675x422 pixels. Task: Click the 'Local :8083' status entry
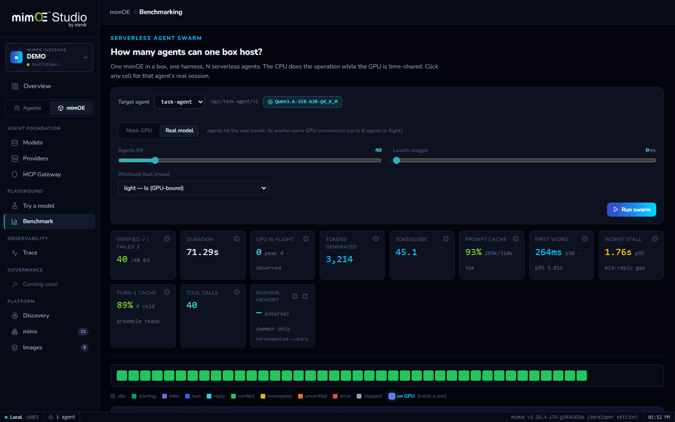click(22, 417)
